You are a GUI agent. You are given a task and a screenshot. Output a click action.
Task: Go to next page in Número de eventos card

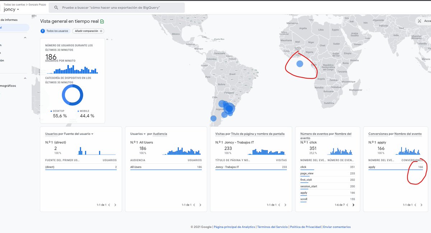click(x=353, y=205)
